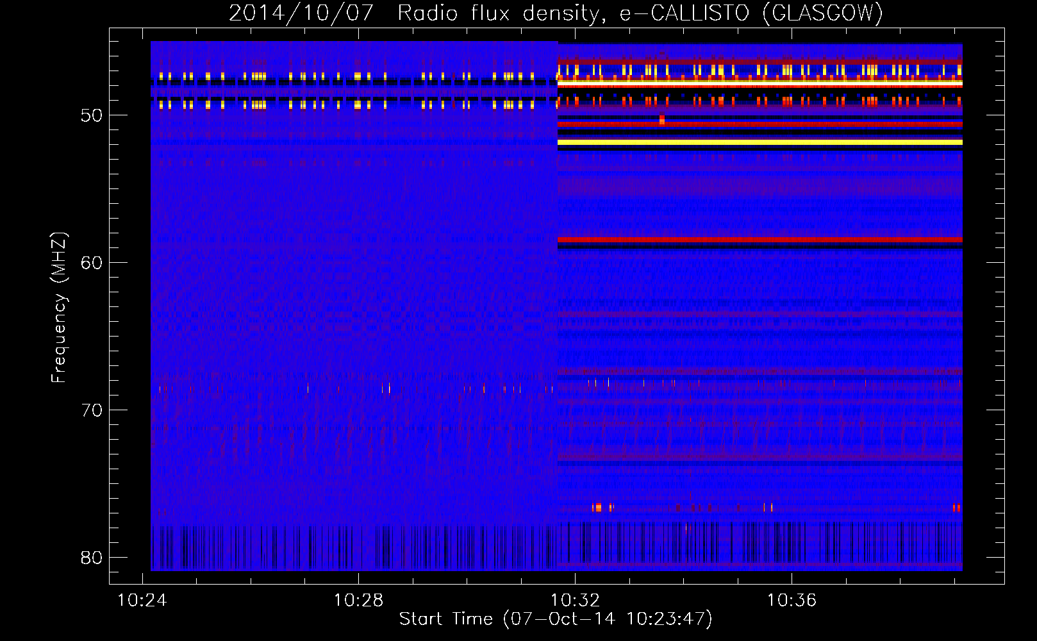This screenshot has height=641, width=1037.
Task: Click the '10:36' time tick label
Action: tap(792, 600)
